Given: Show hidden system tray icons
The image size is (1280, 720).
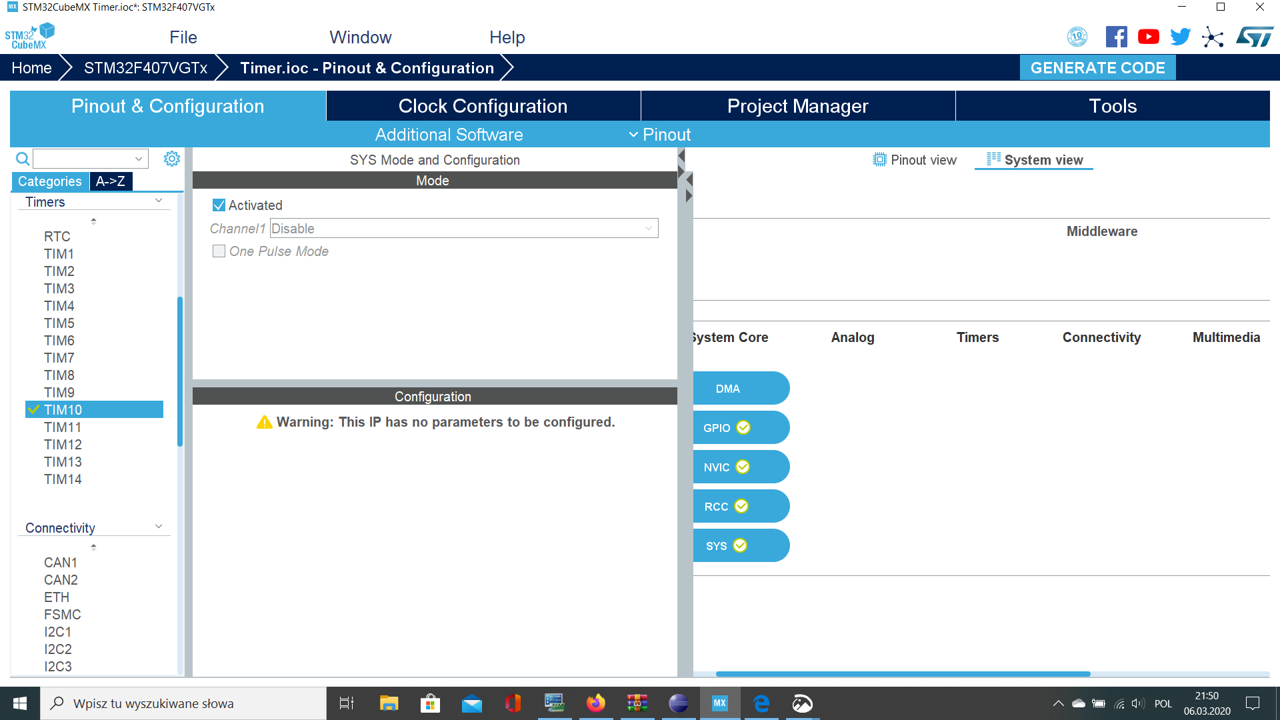Looking at the screenshot, I should coord(1058,703).
